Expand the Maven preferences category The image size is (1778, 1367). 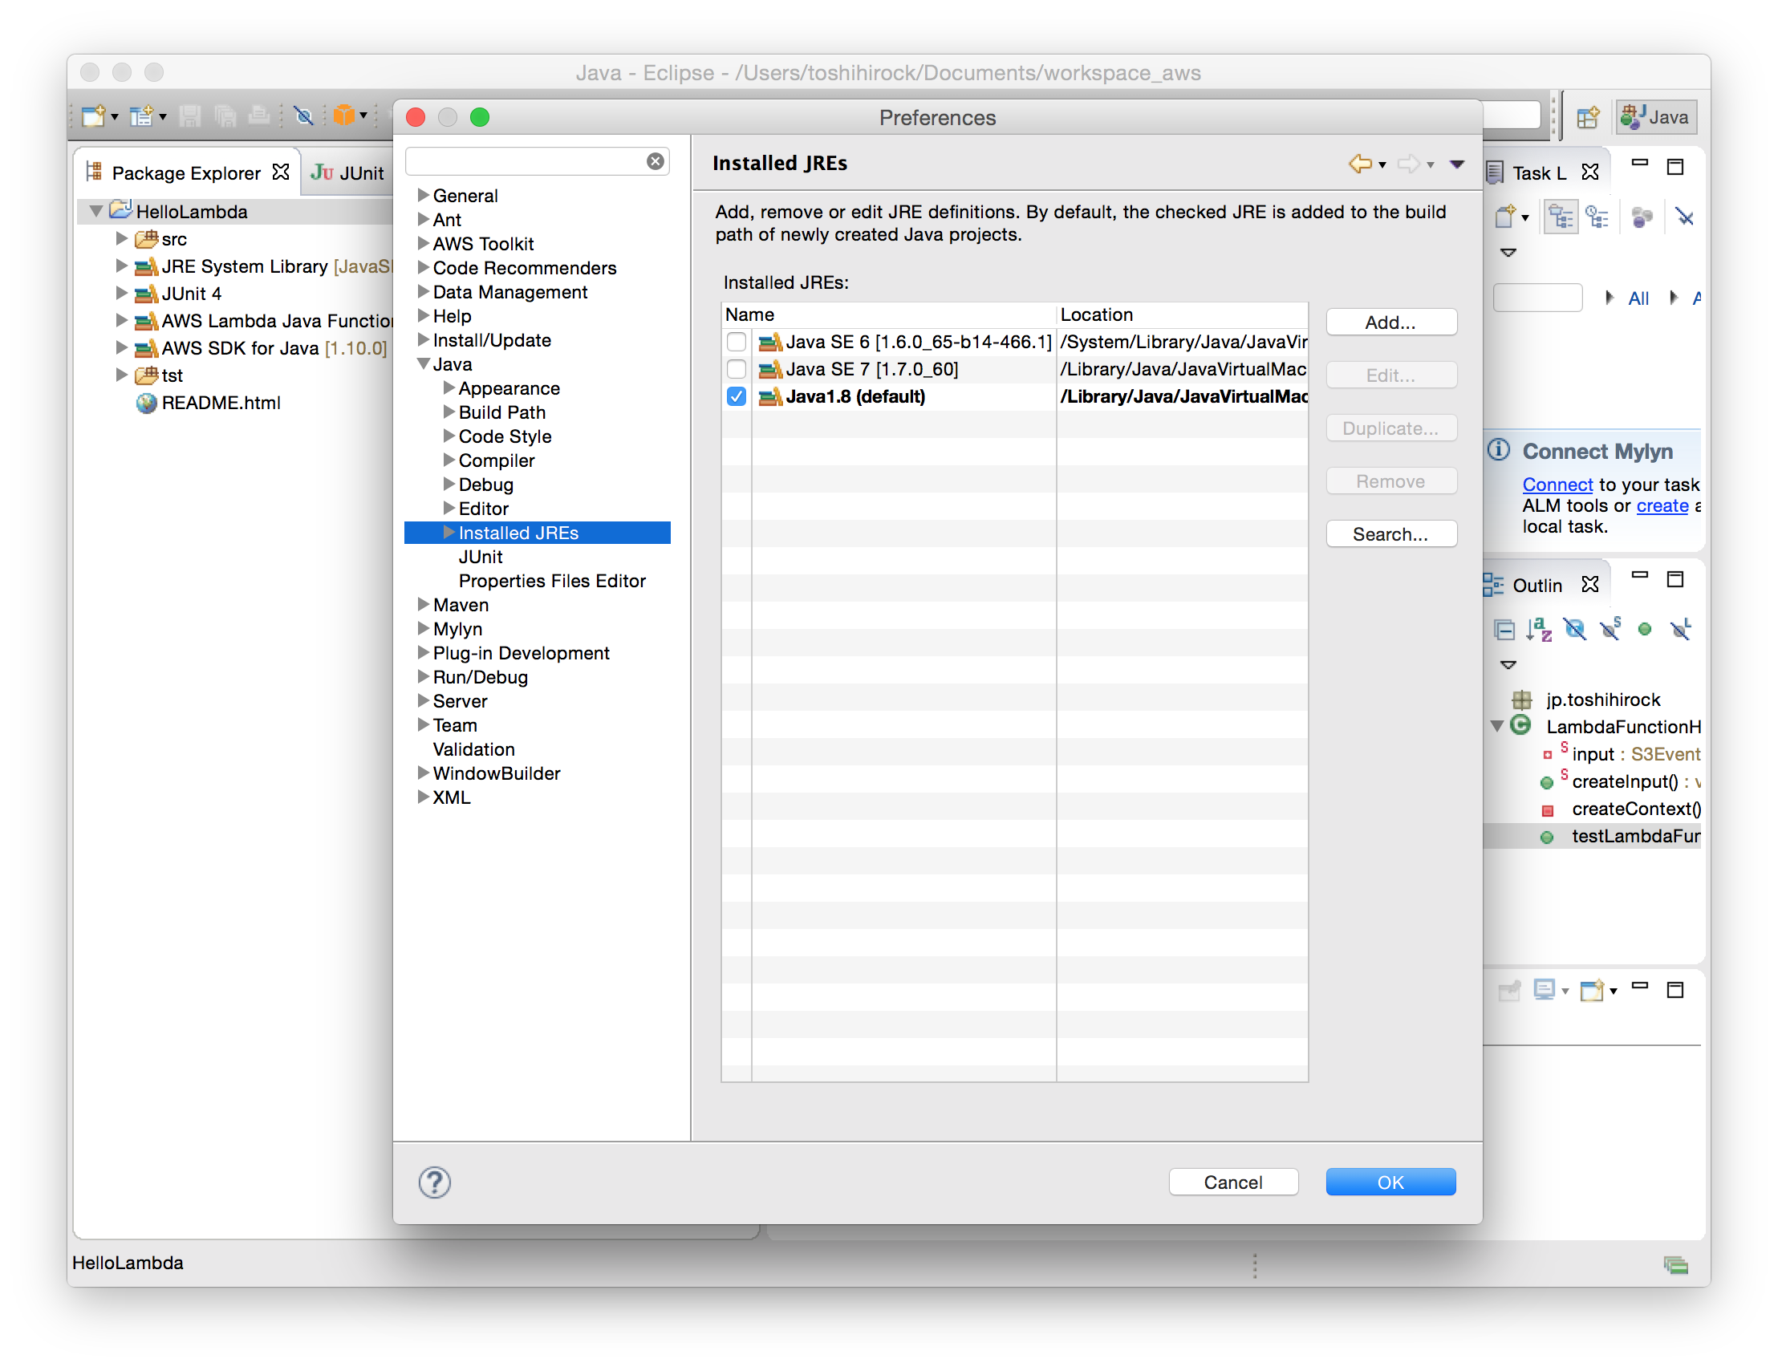pos(422,605)
